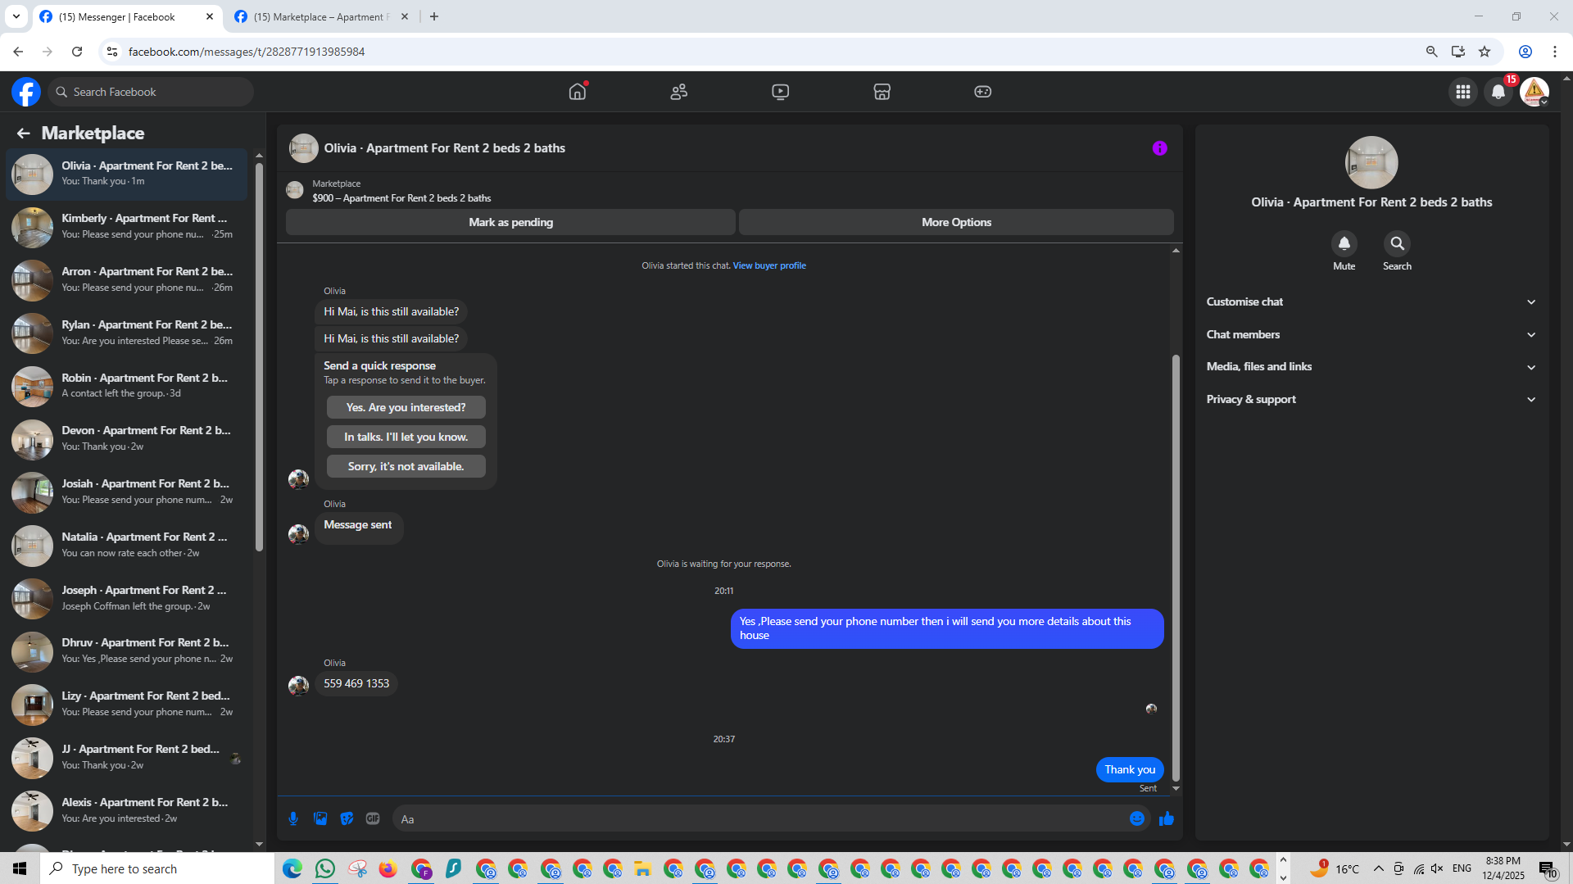Open notifications bell with 15 badge

[x=1498, y=92]
